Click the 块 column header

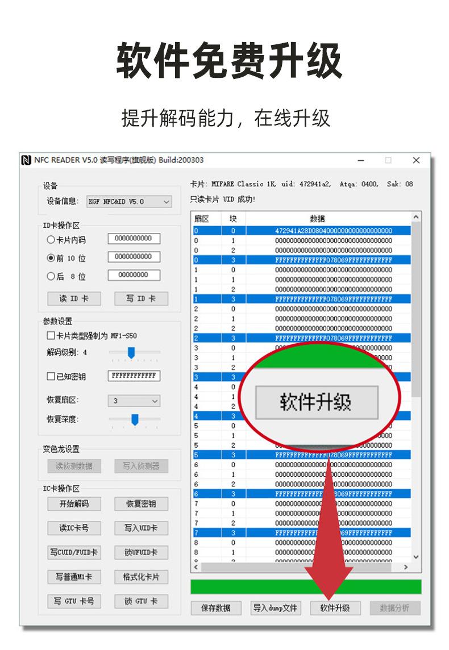tap(233, 219)
